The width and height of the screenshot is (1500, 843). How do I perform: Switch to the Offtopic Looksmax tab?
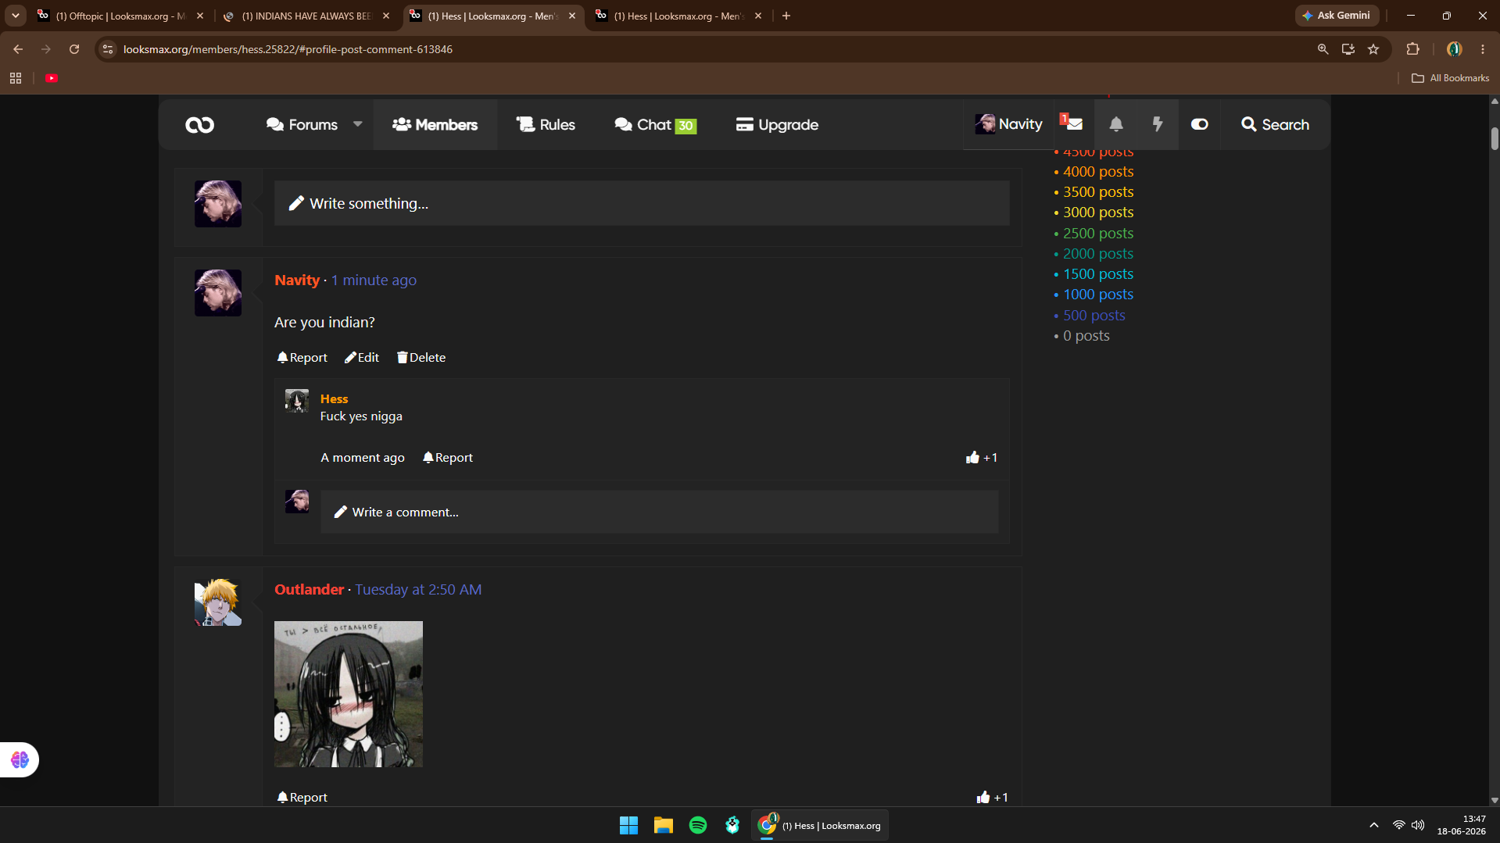121,16
